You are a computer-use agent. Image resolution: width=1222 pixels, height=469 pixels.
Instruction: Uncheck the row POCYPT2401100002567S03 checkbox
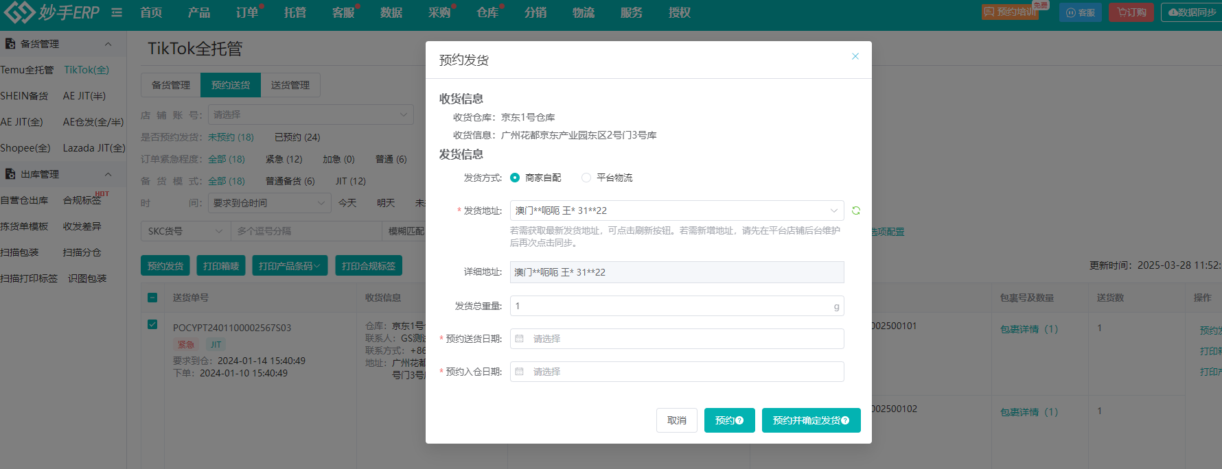click(152, 324)
